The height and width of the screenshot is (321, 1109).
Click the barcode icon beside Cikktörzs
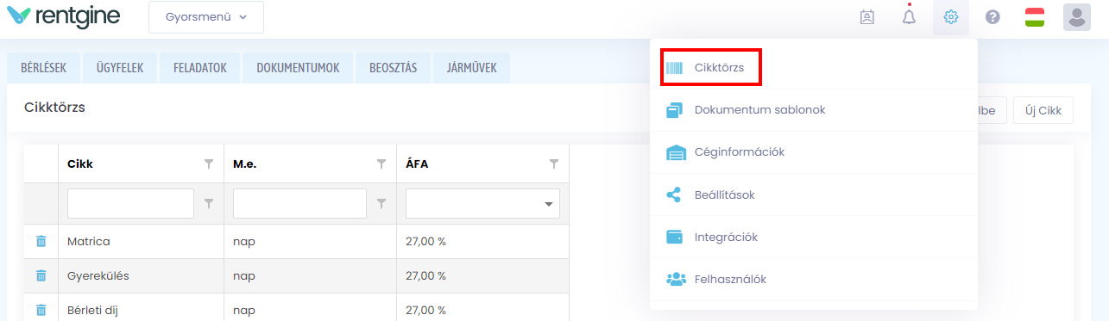coord(675,68)
